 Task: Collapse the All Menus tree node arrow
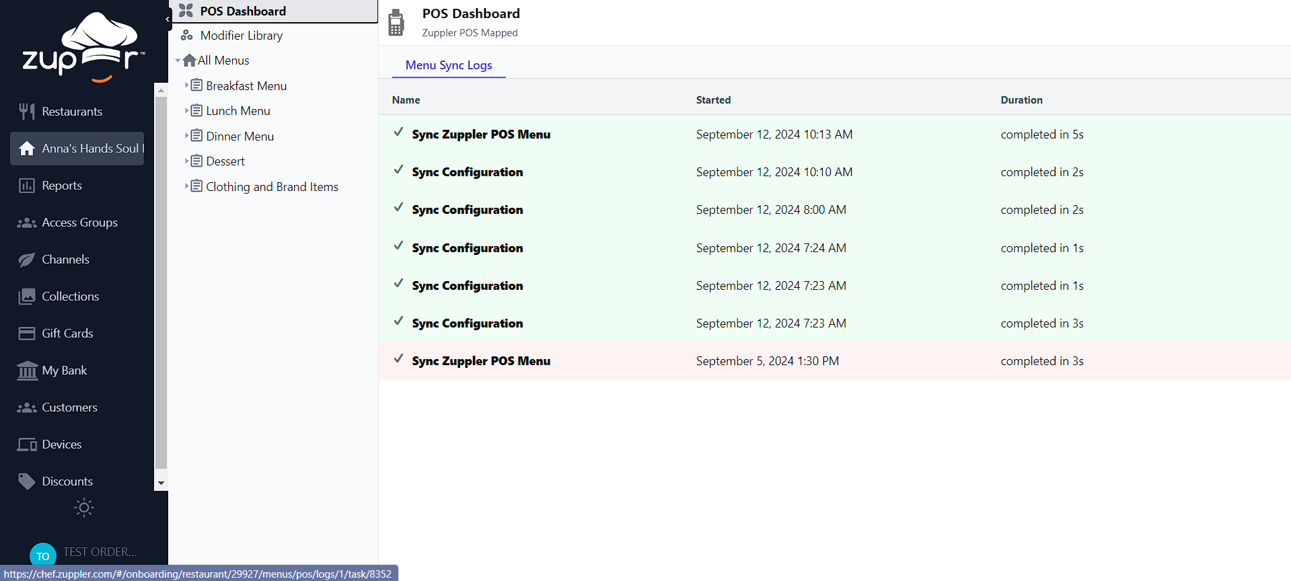178,61
